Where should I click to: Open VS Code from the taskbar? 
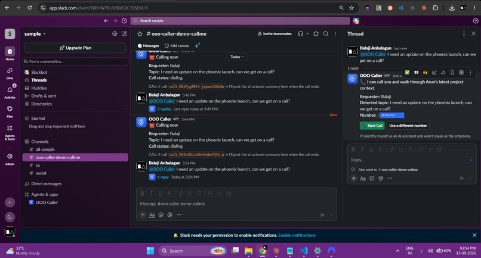point(304,251)
